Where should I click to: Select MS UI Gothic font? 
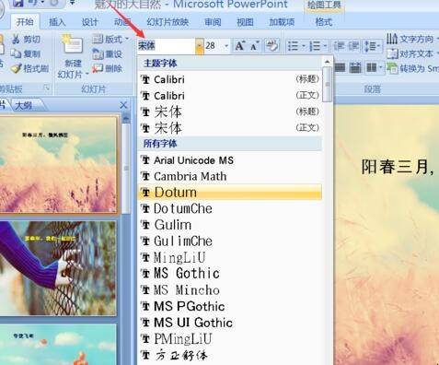[x=229, y=323]
